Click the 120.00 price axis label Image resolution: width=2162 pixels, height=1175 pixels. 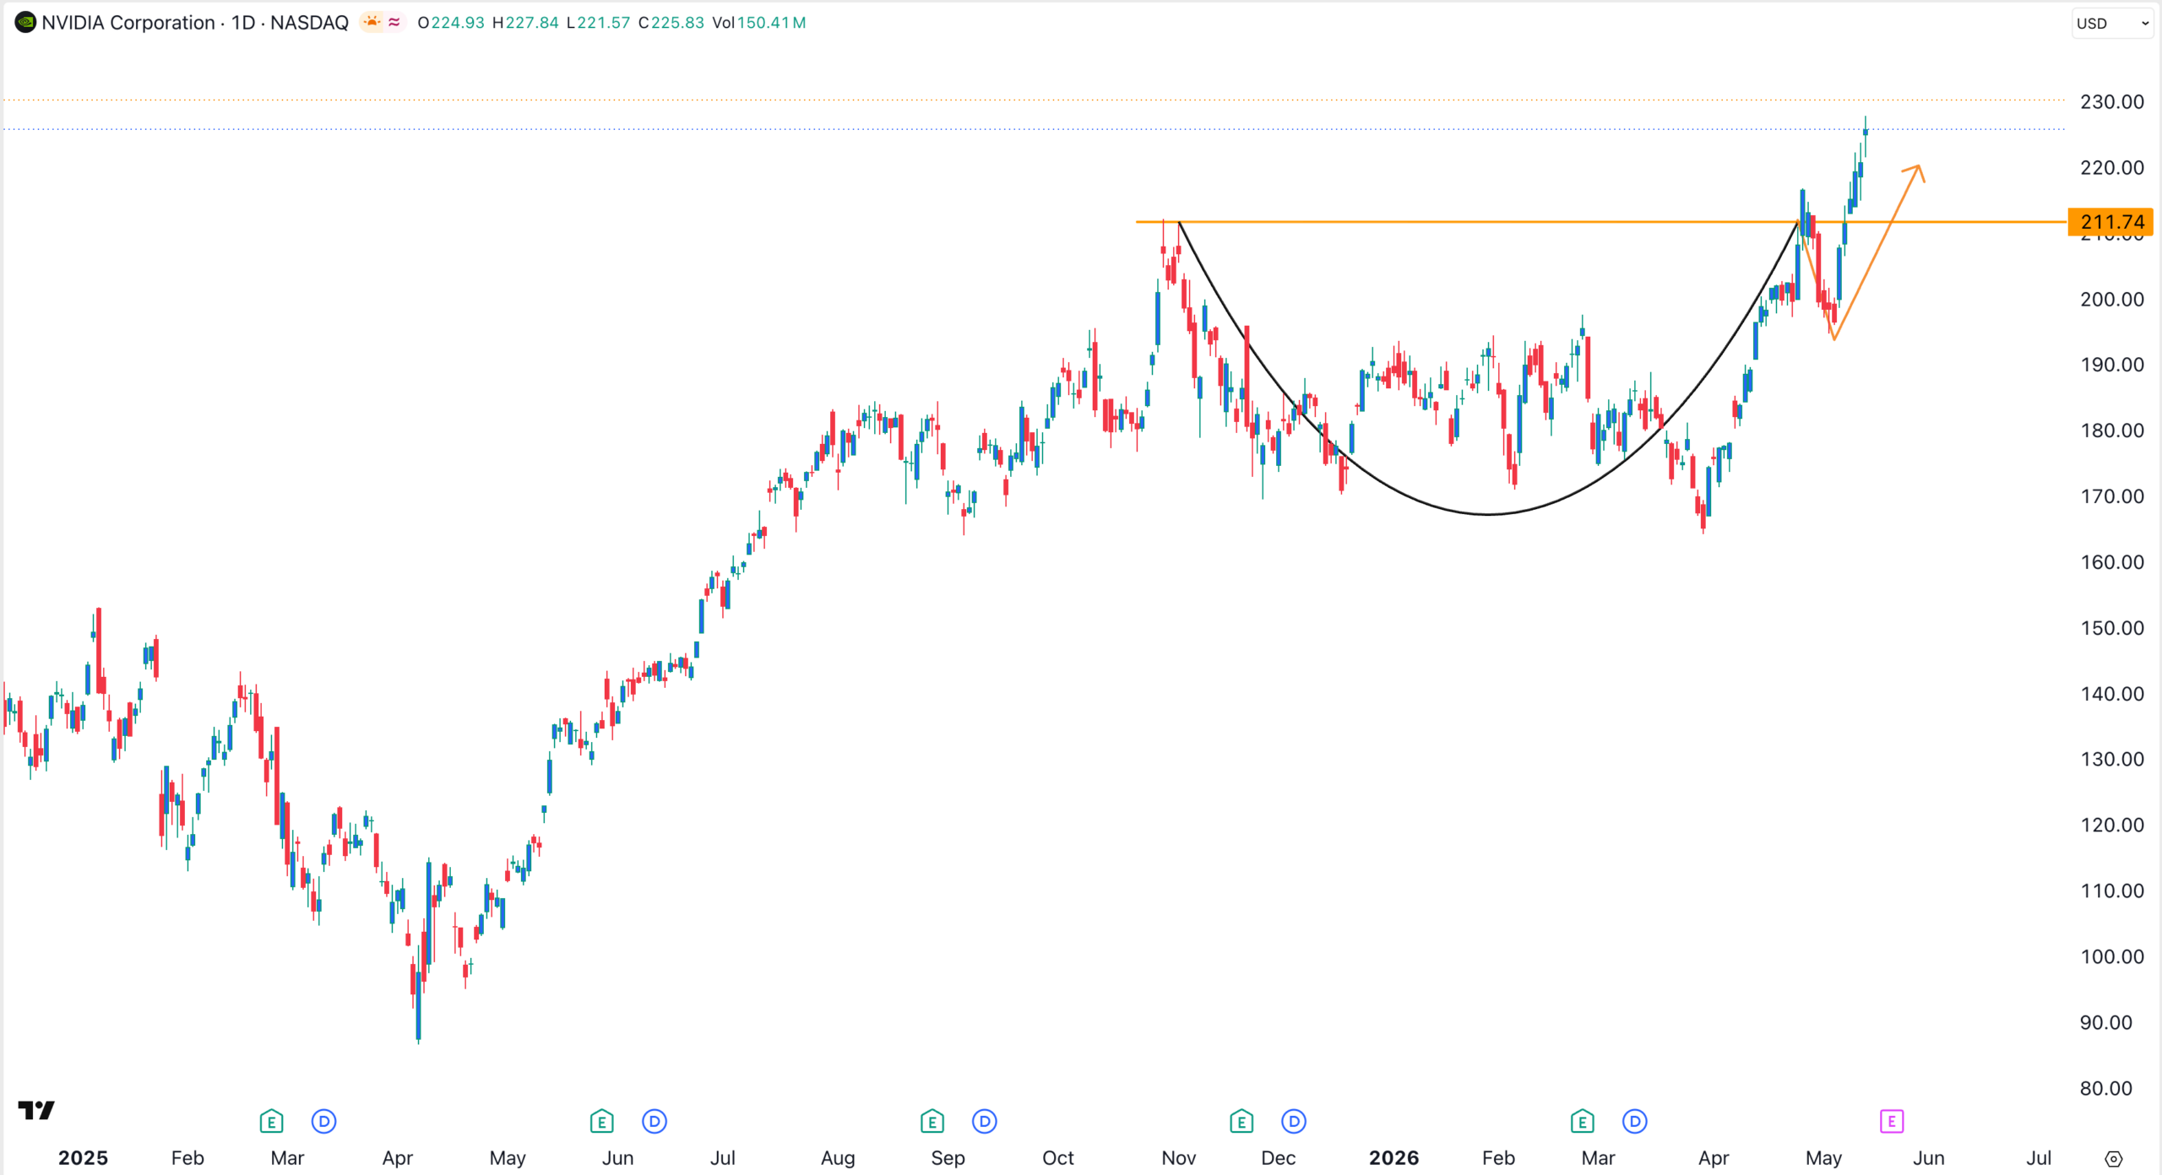point(2112,826)
